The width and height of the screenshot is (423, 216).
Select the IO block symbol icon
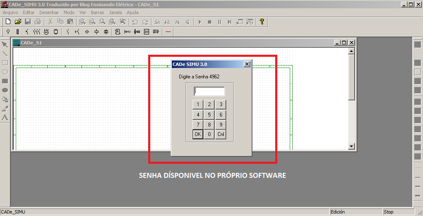147,32
